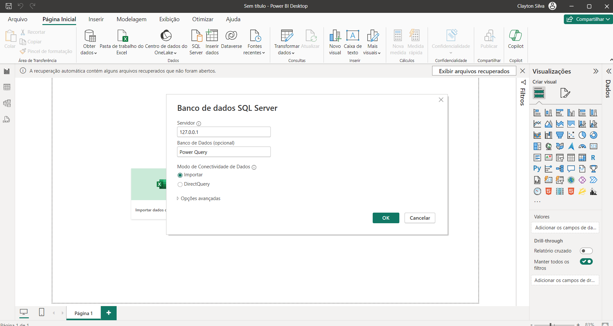Screen dimensions: 613x326
Task: Click Cancelar in the dialog
Action: (x=420, y=218)
